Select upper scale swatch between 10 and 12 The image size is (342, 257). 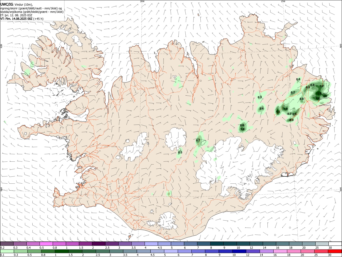tap(243, 244)
